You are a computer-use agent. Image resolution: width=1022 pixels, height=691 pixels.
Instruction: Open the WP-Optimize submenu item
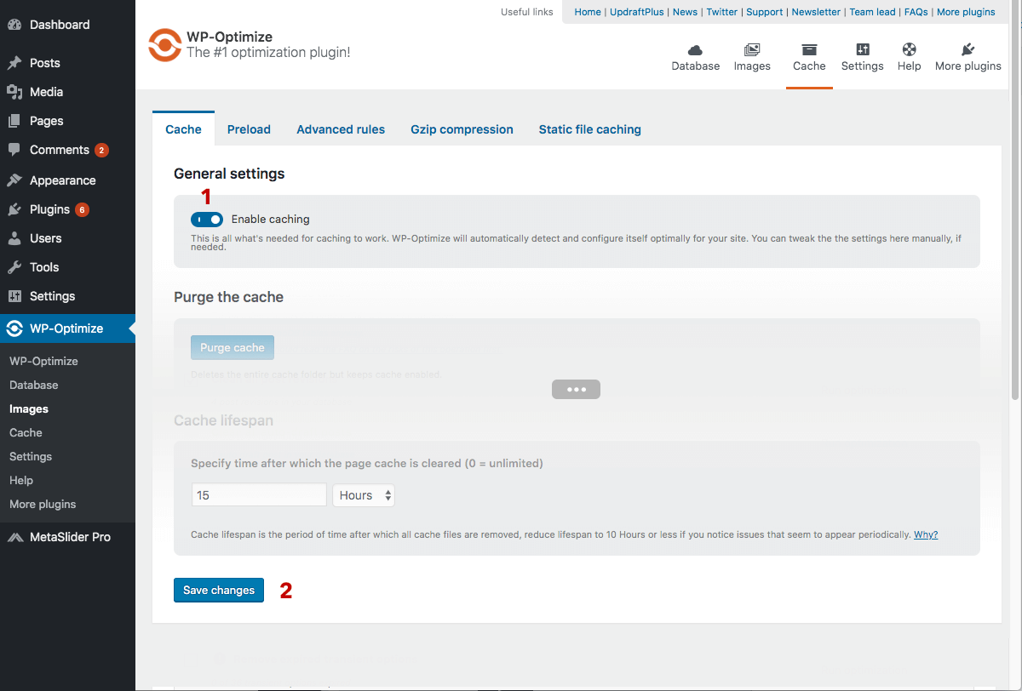43,362
